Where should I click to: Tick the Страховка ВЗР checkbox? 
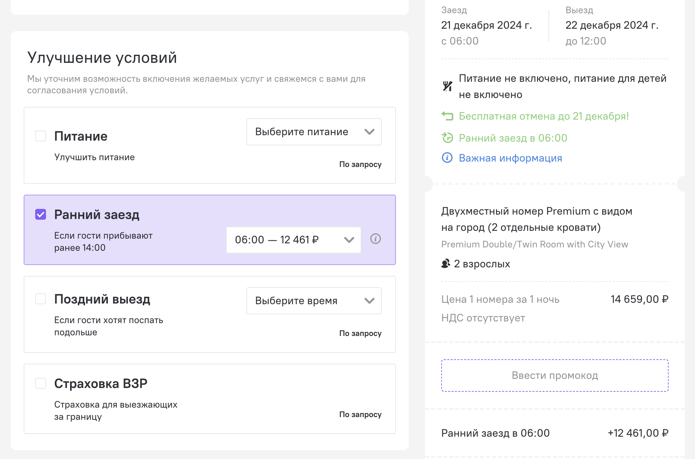pyautogui.click(x=41, y=383)
